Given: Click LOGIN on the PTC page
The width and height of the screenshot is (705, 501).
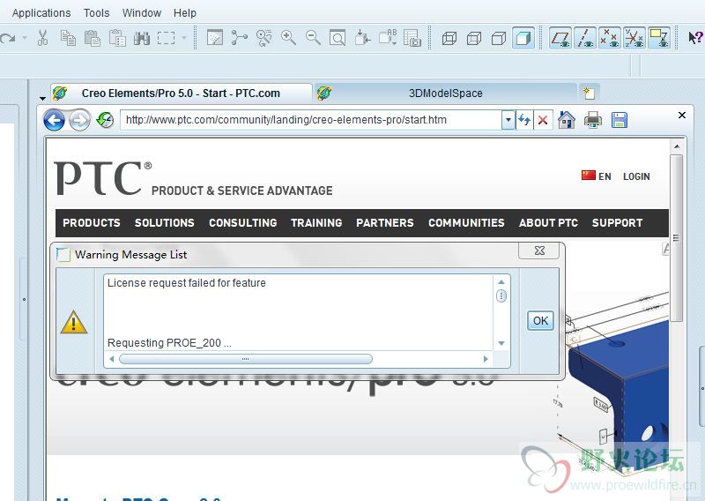Looking at the screenshot, I should (x=636, y=176).
